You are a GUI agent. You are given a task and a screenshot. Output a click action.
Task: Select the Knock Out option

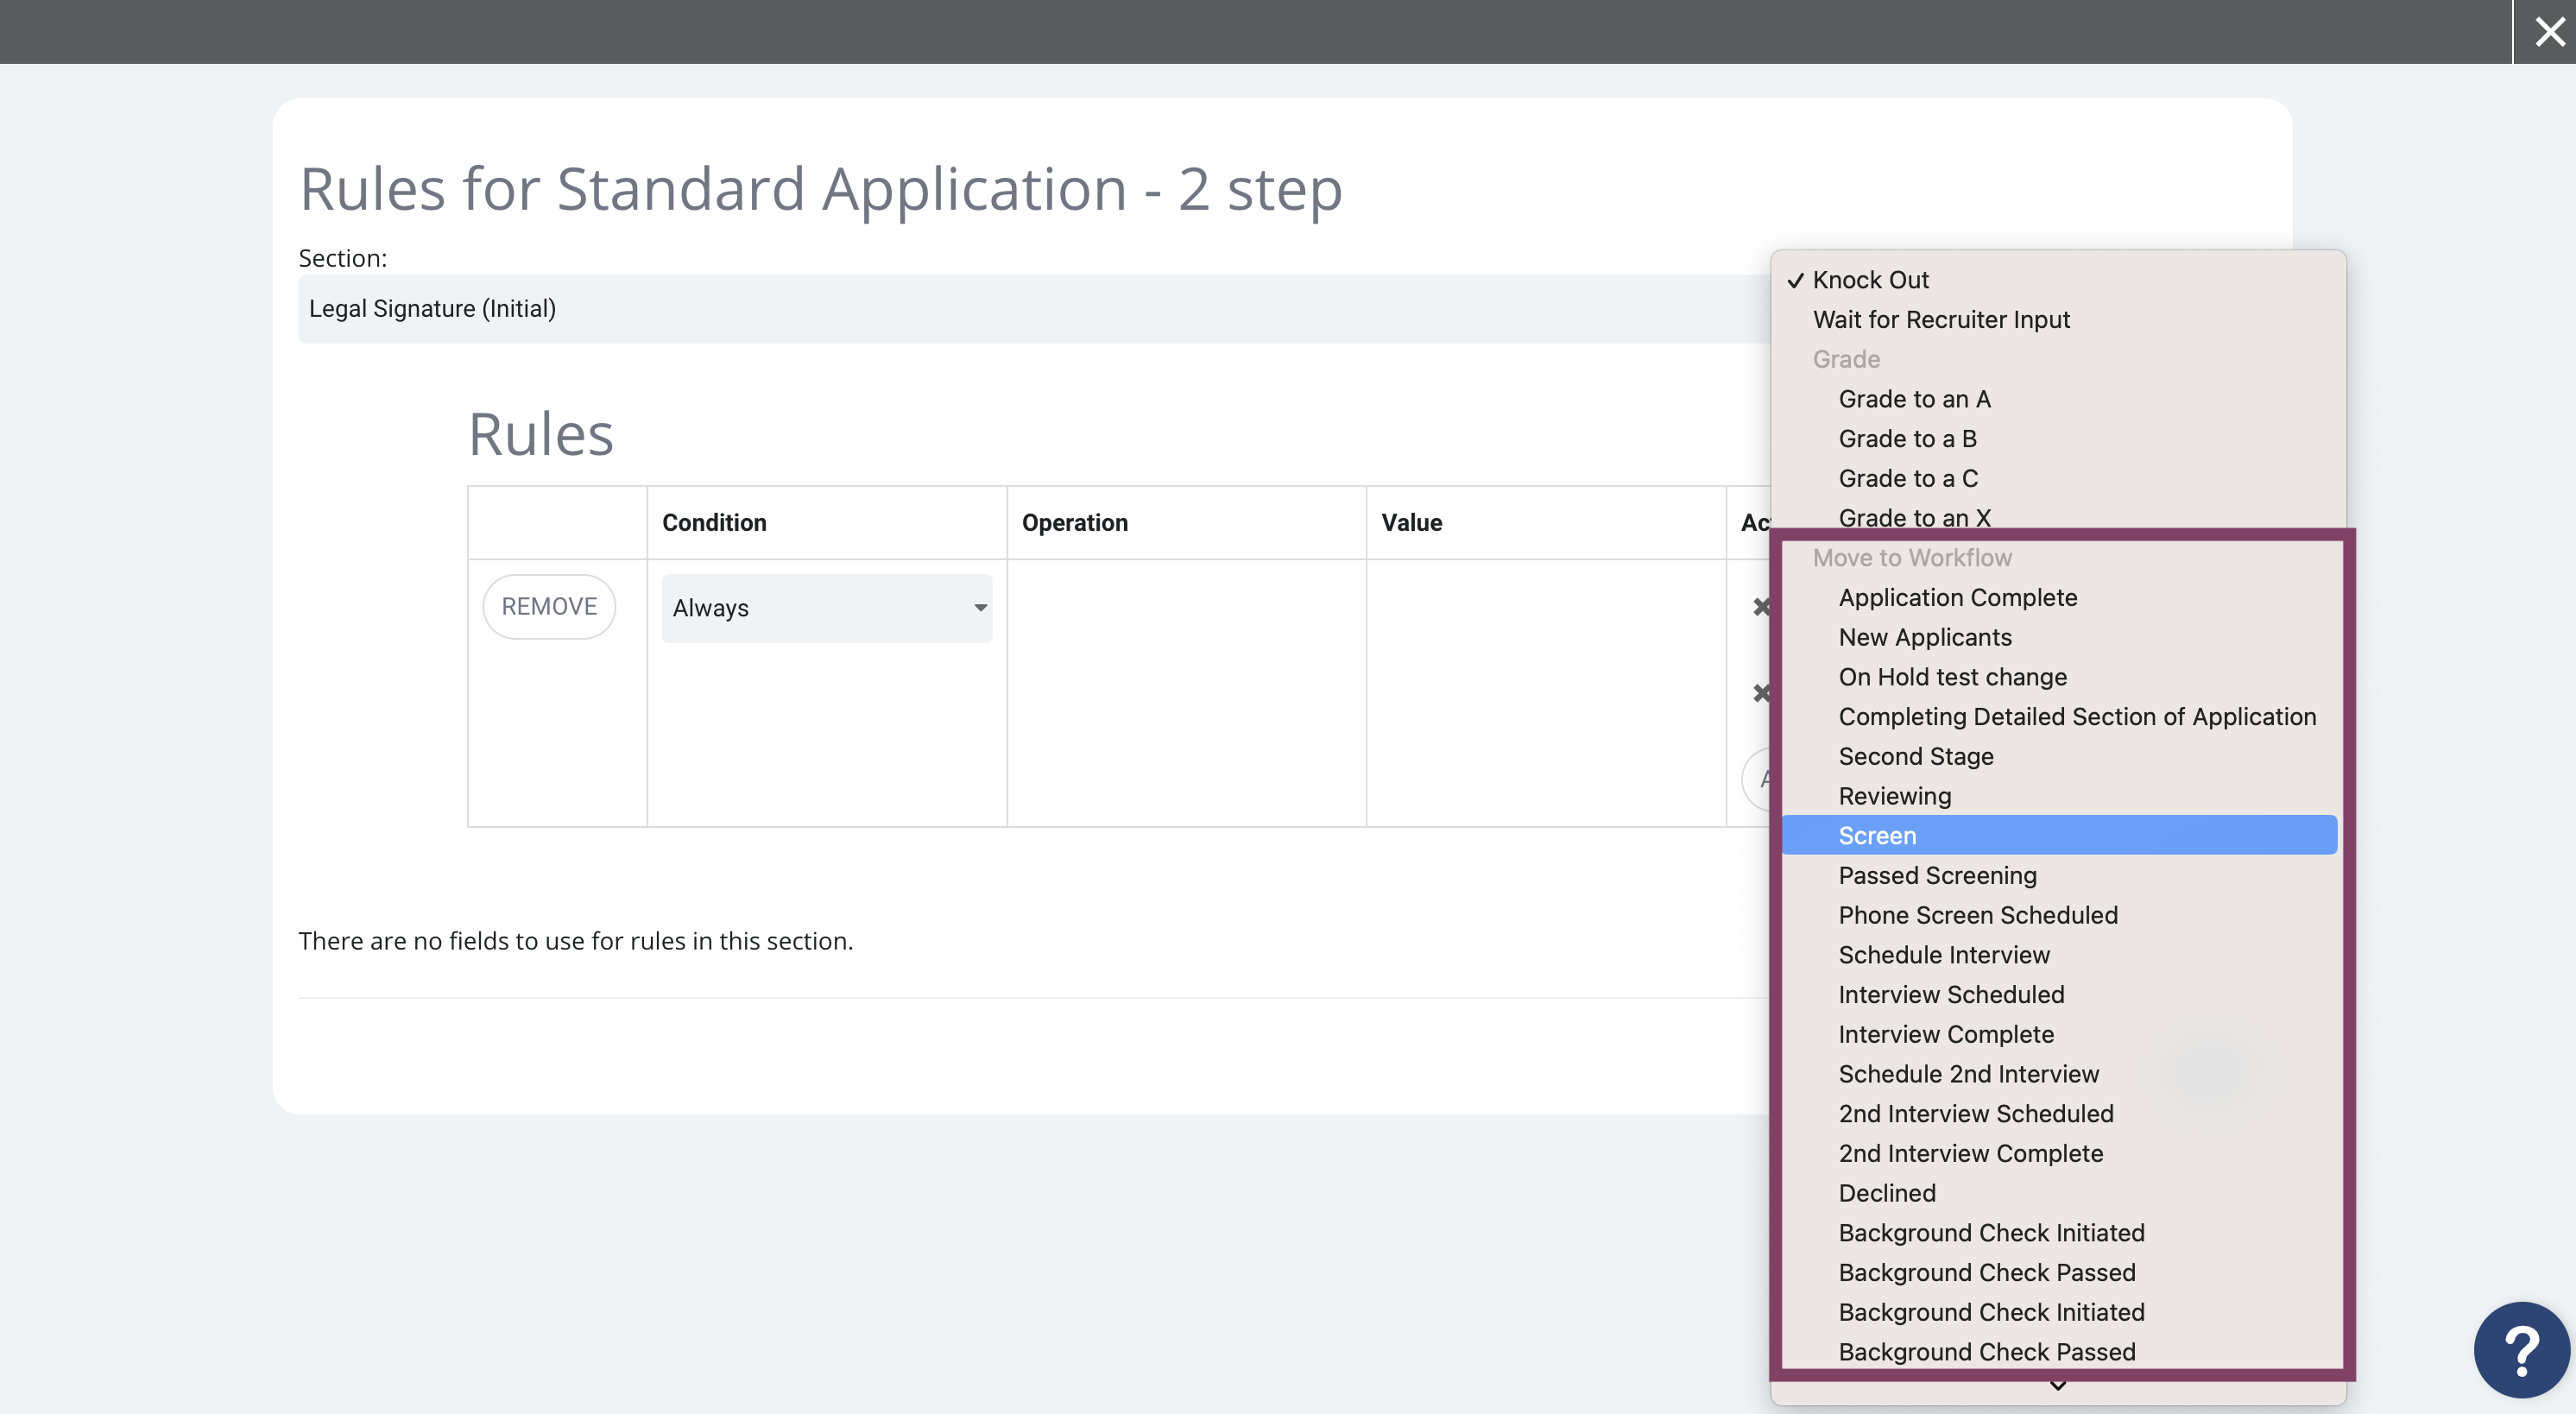point(2059,280)
